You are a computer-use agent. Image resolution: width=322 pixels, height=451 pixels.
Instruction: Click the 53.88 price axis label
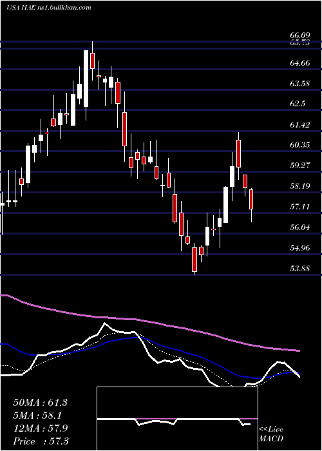[299, 269]
